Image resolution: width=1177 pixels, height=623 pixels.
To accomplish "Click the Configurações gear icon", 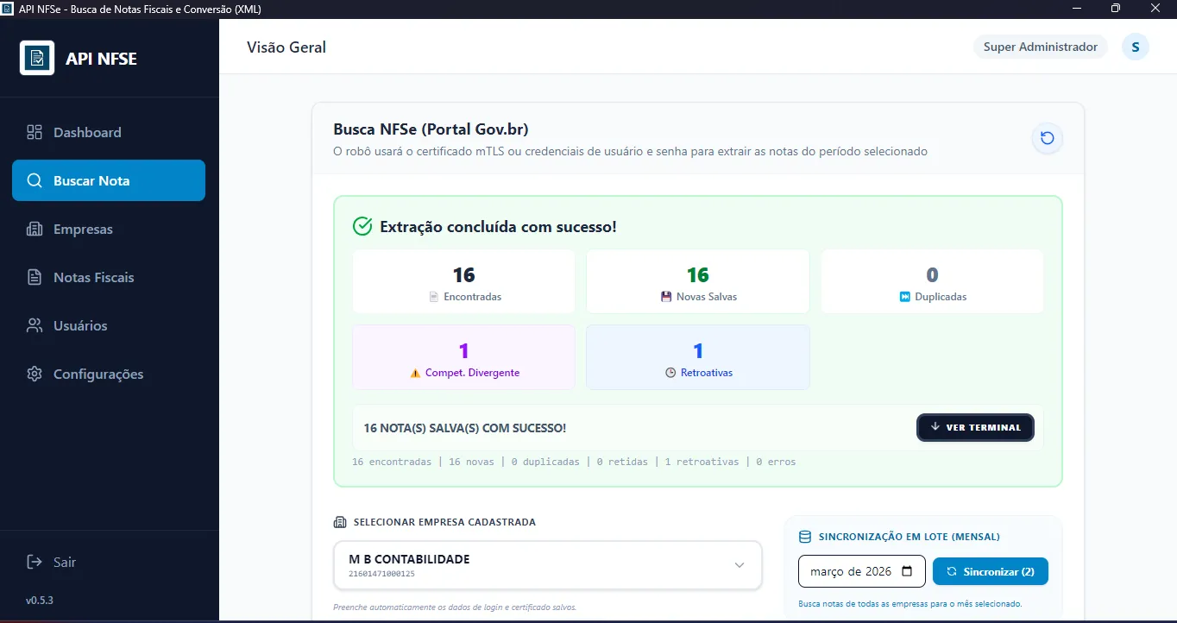I will coord(35,374).
